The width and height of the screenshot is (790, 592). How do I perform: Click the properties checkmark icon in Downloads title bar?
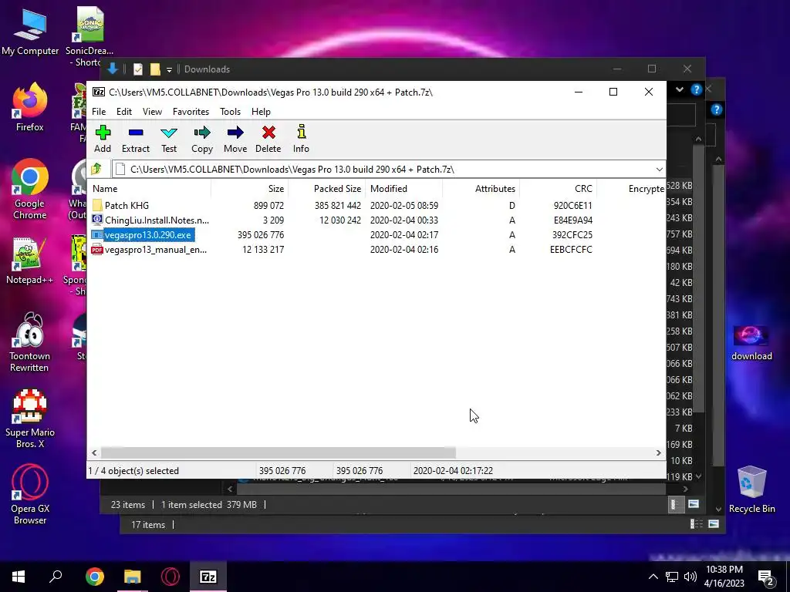click(x=138, y=69)
